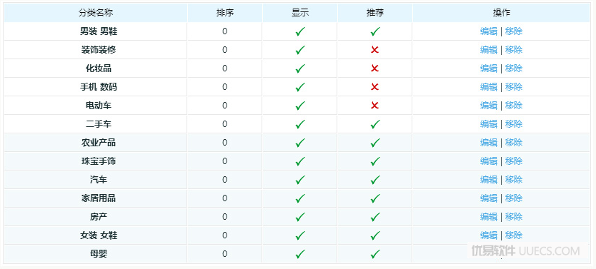Click the 分类名称 column header

(96, 13)
